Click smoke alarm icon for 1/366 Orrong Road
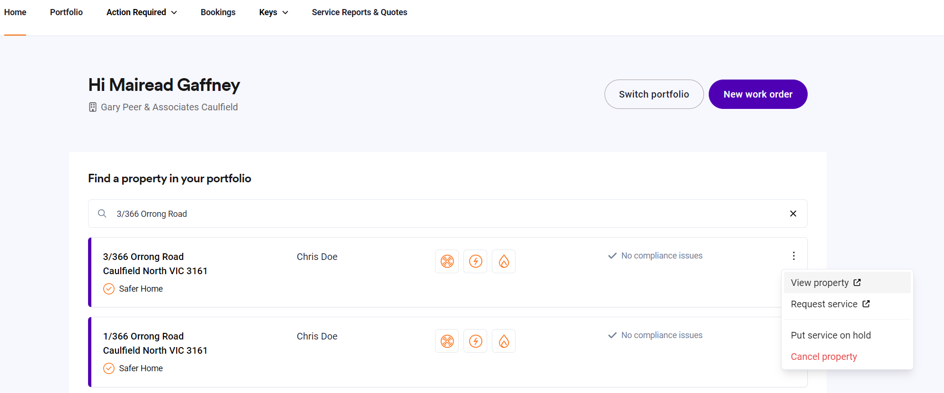Image resolution: width=944 pixels, height=393 pixels. coord(447,341)
